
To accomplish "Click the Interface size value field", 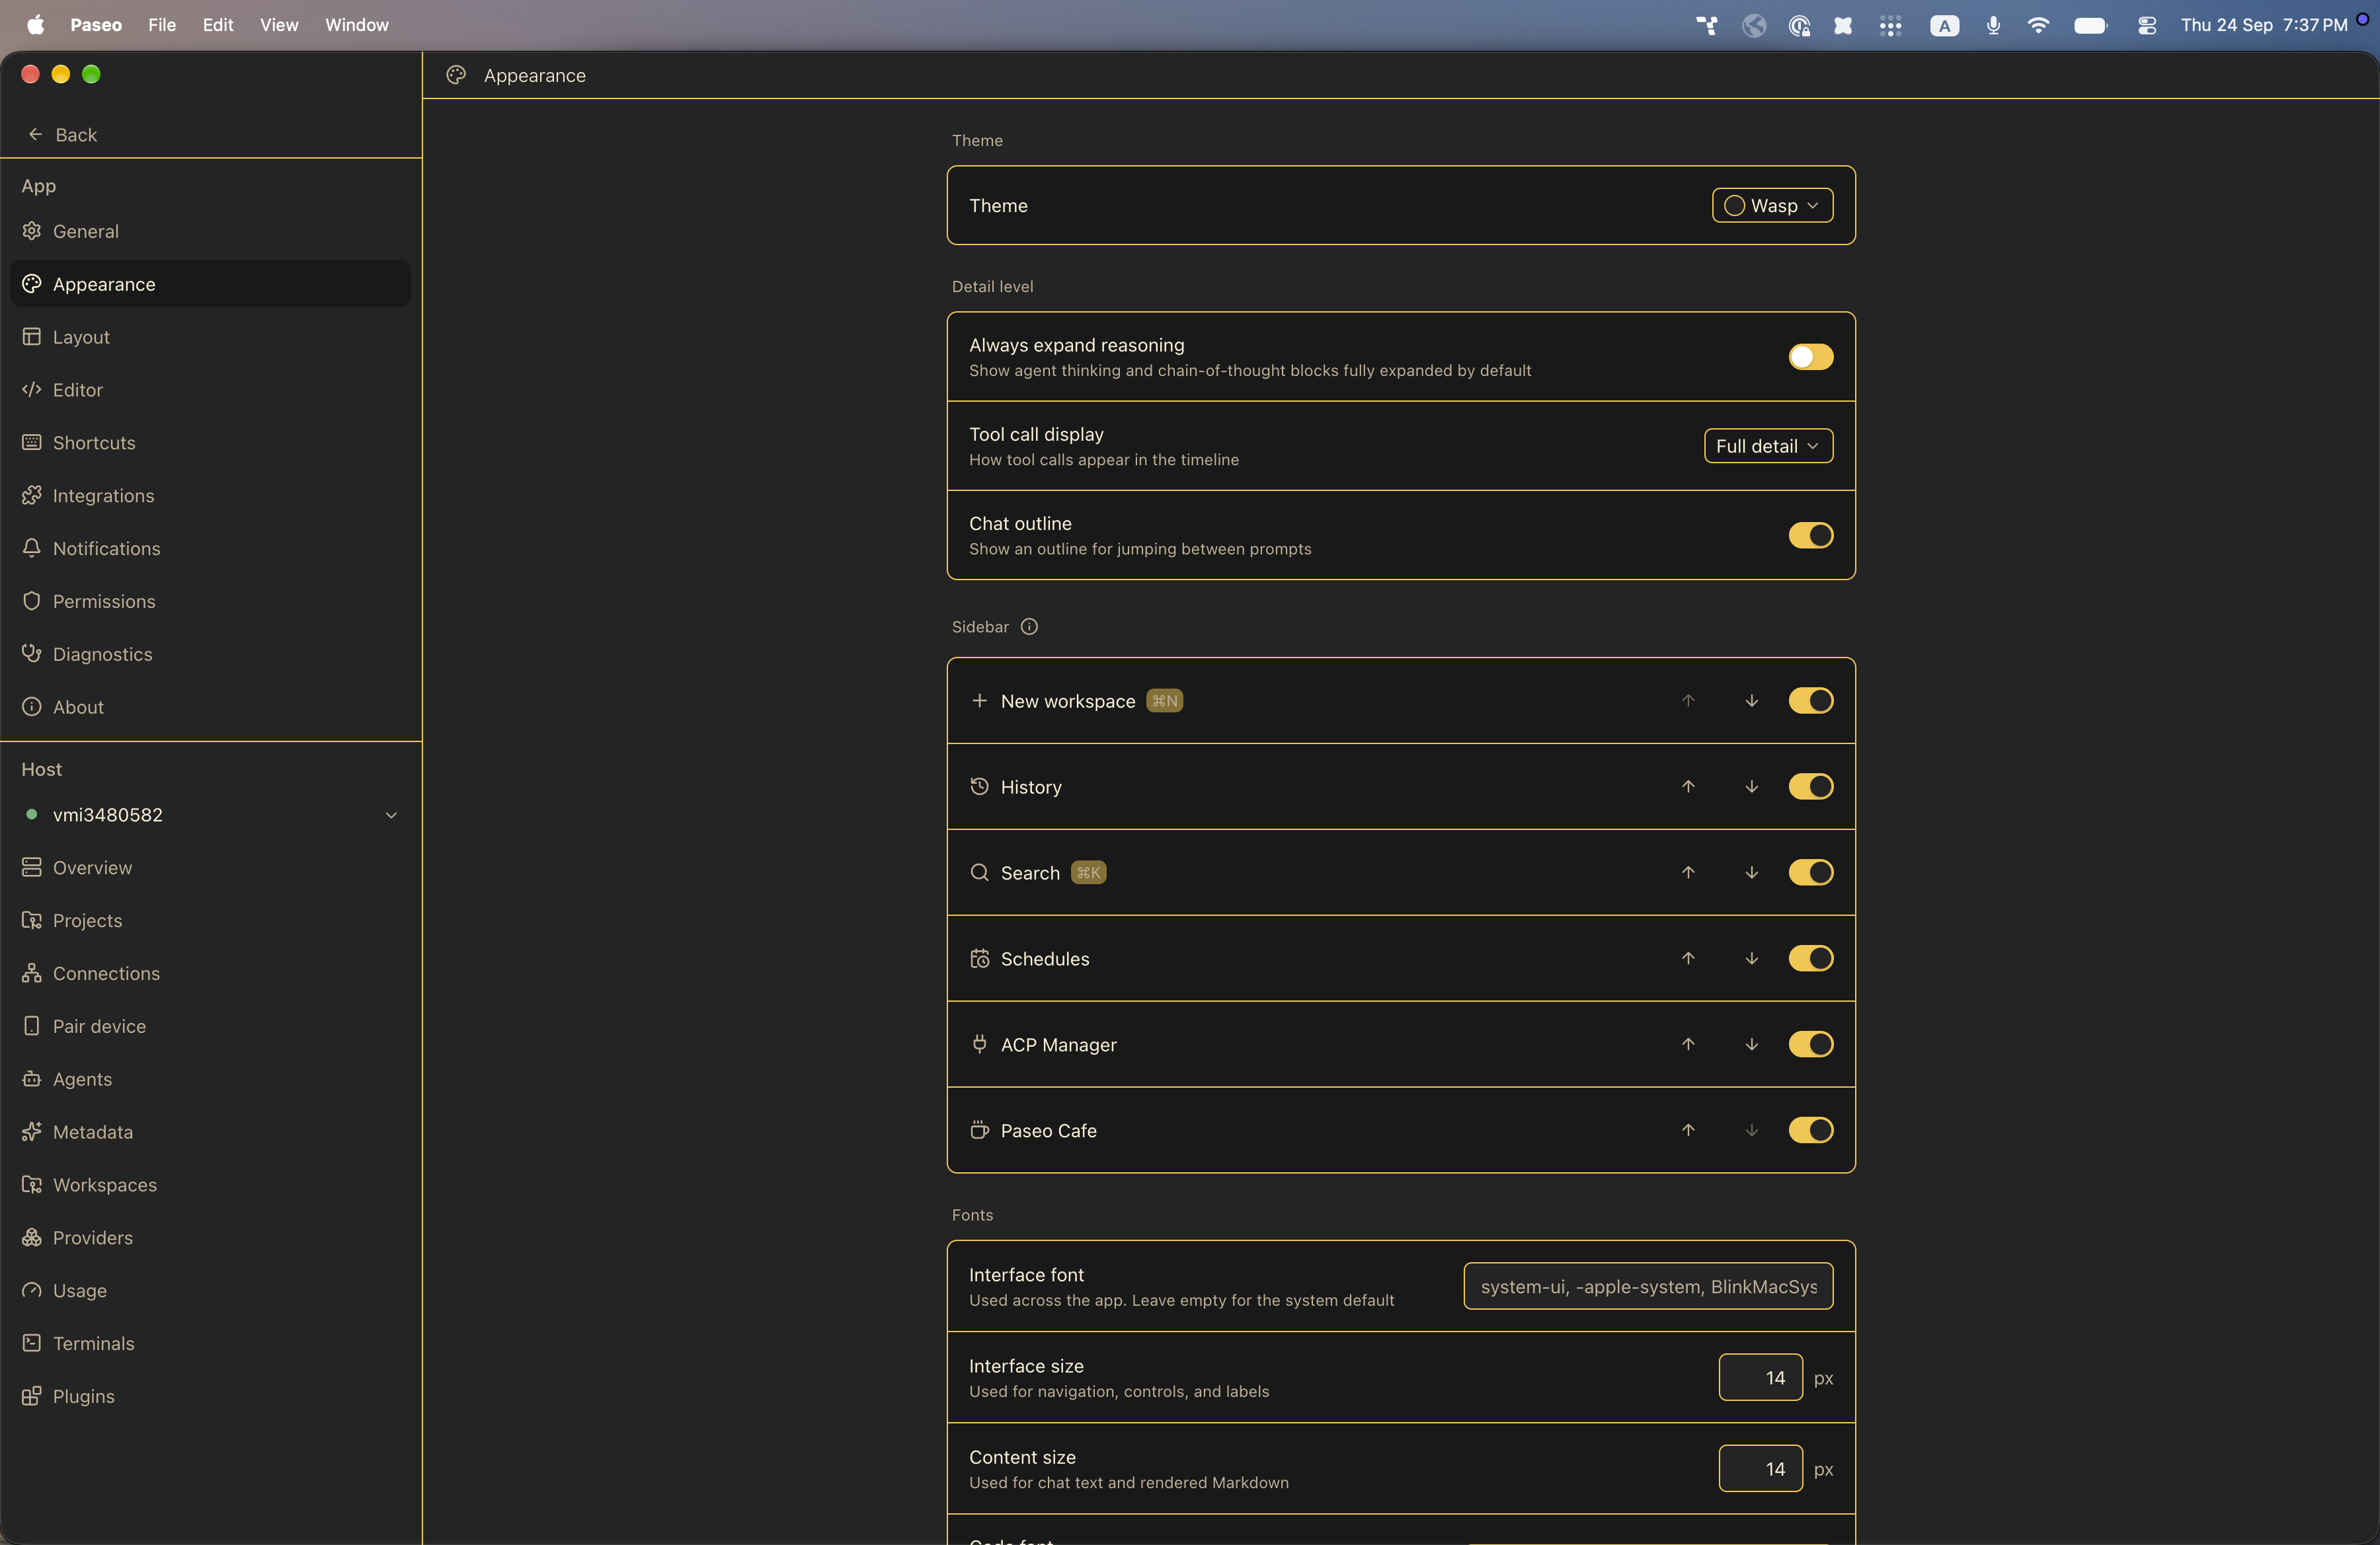I will click(1760, 1378).
